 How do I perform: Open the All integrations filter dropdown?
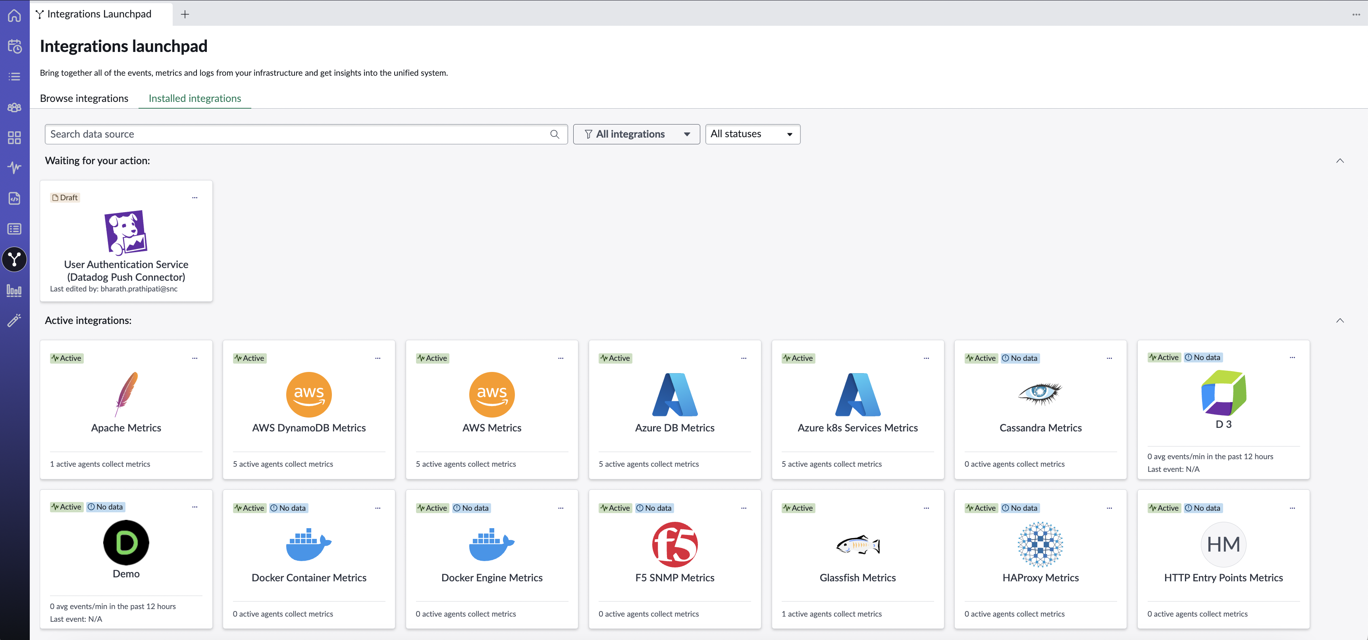pos(636,134)
